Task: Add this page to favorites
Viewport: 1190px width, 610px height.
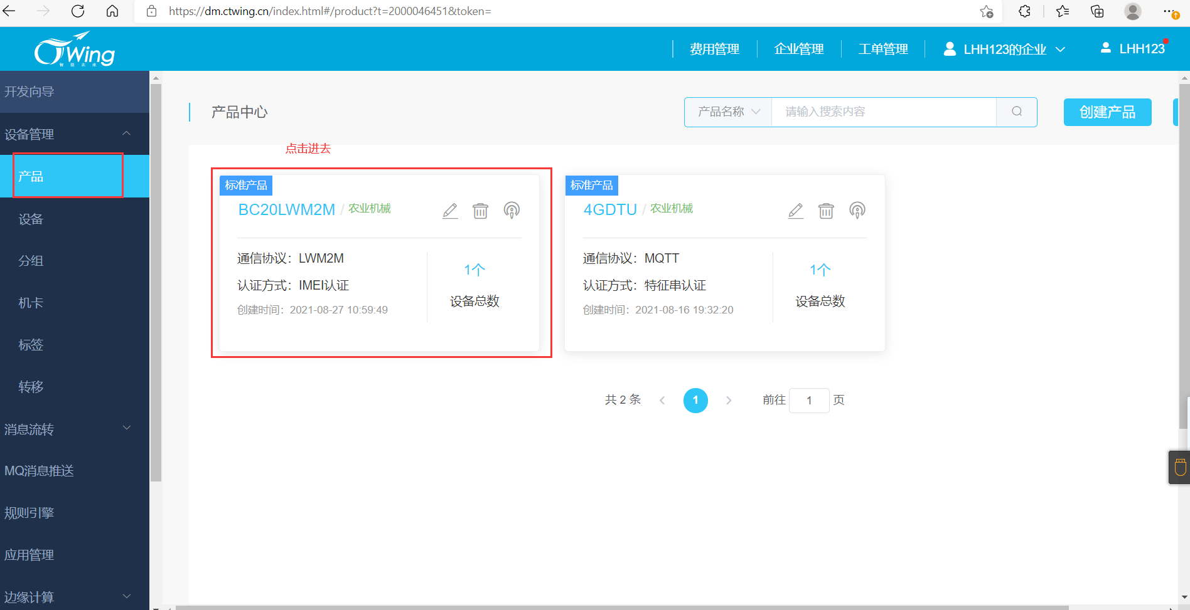Action: (x=987, y=11)
